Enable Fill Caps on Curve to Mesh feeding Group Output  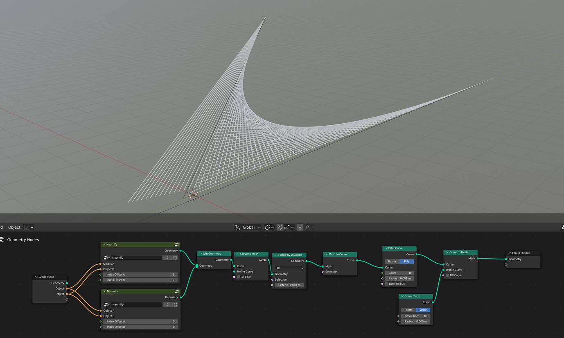[448, 275]
